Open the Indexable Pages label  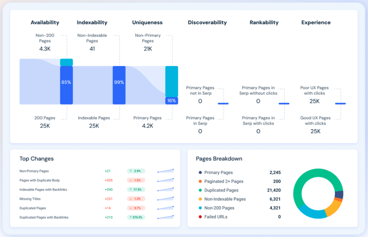pos(94,118)
